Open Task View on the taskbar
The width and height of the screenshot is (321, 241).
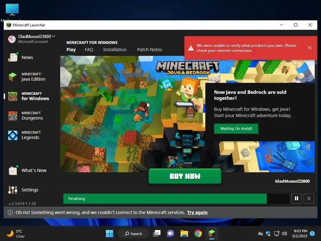pyautogui.click(x=157, y=233)
